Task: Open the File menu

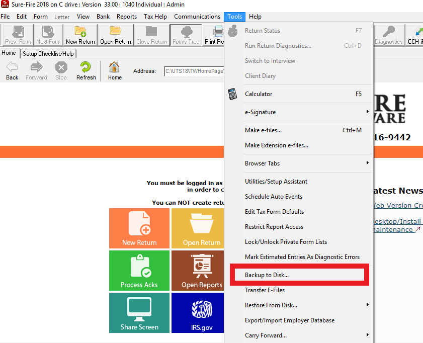Action: [x=5, y=17]
